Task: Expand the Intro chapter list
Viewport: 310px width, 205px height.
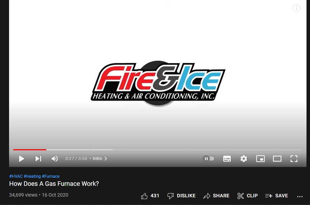Action: coord(100,159)
